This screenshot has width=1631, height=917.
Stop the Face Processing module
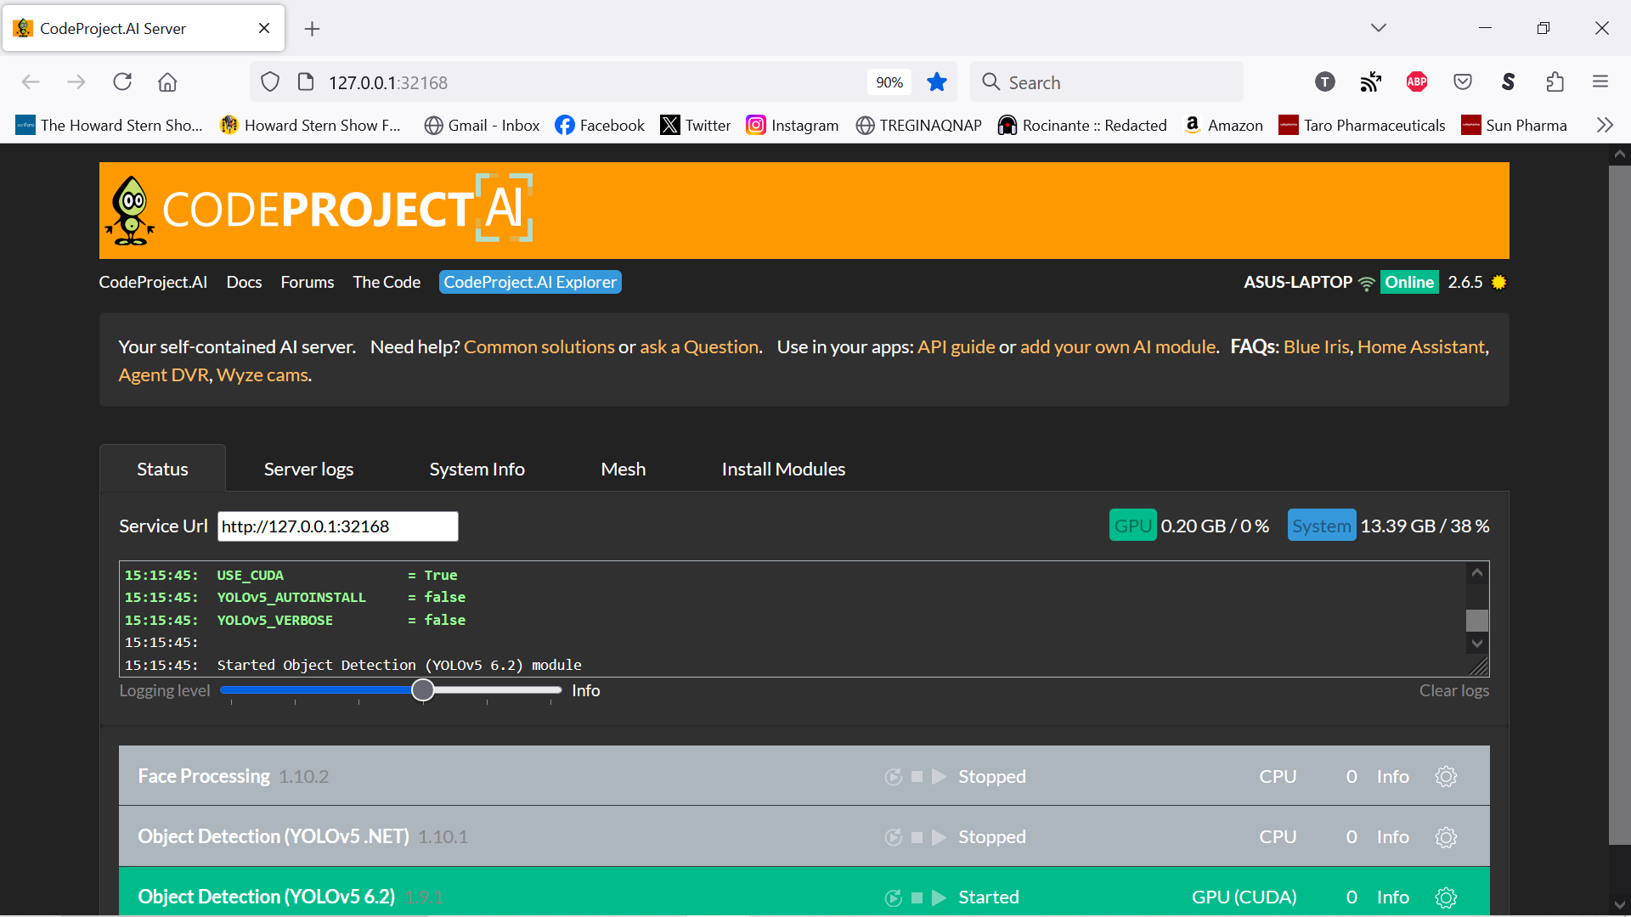click(x=917, y=777)
